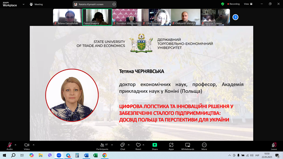
Task: Toggle camera with Video button
Action: pyautogui.click(x=27, y=146)
